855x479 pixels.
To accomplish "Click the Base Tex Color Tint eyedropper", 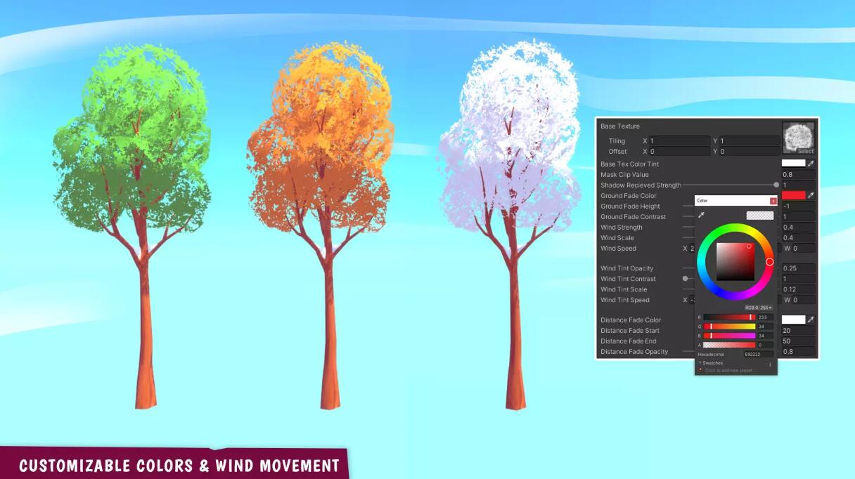I will coord(811,164).
